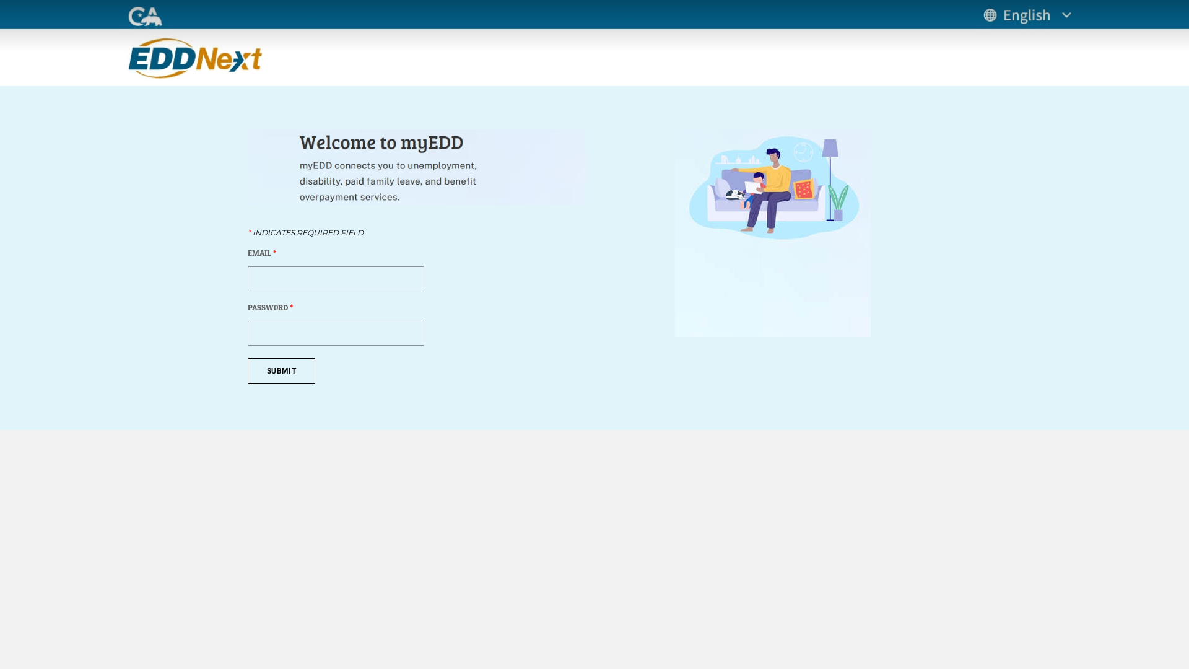
Task: Click the Welcome to myEDD heading
Action: pos(381,142)
